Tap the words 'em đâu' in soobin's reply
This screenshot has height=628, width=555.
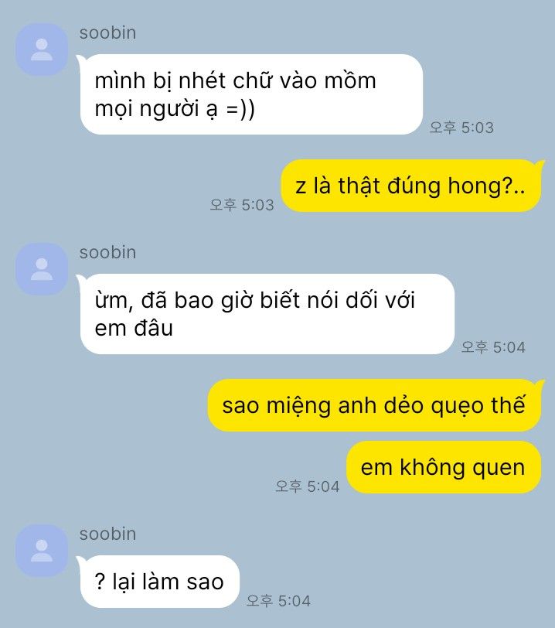(x=134, y=328)
